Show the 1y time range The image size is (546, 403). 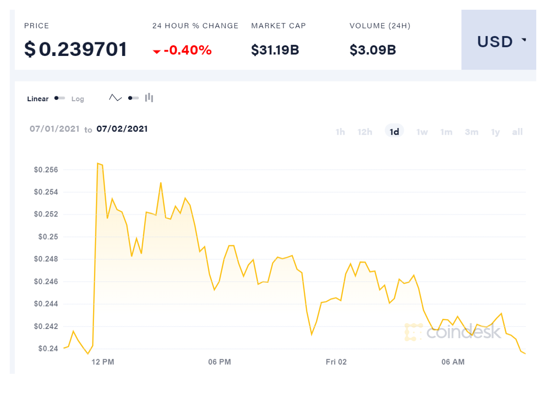pos(495,132)
